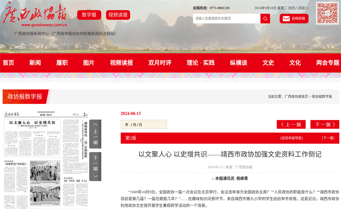This screenshot has height=209, width=341.
Task: Click the 政协报数字报 section heading
Action: (25, 97)
